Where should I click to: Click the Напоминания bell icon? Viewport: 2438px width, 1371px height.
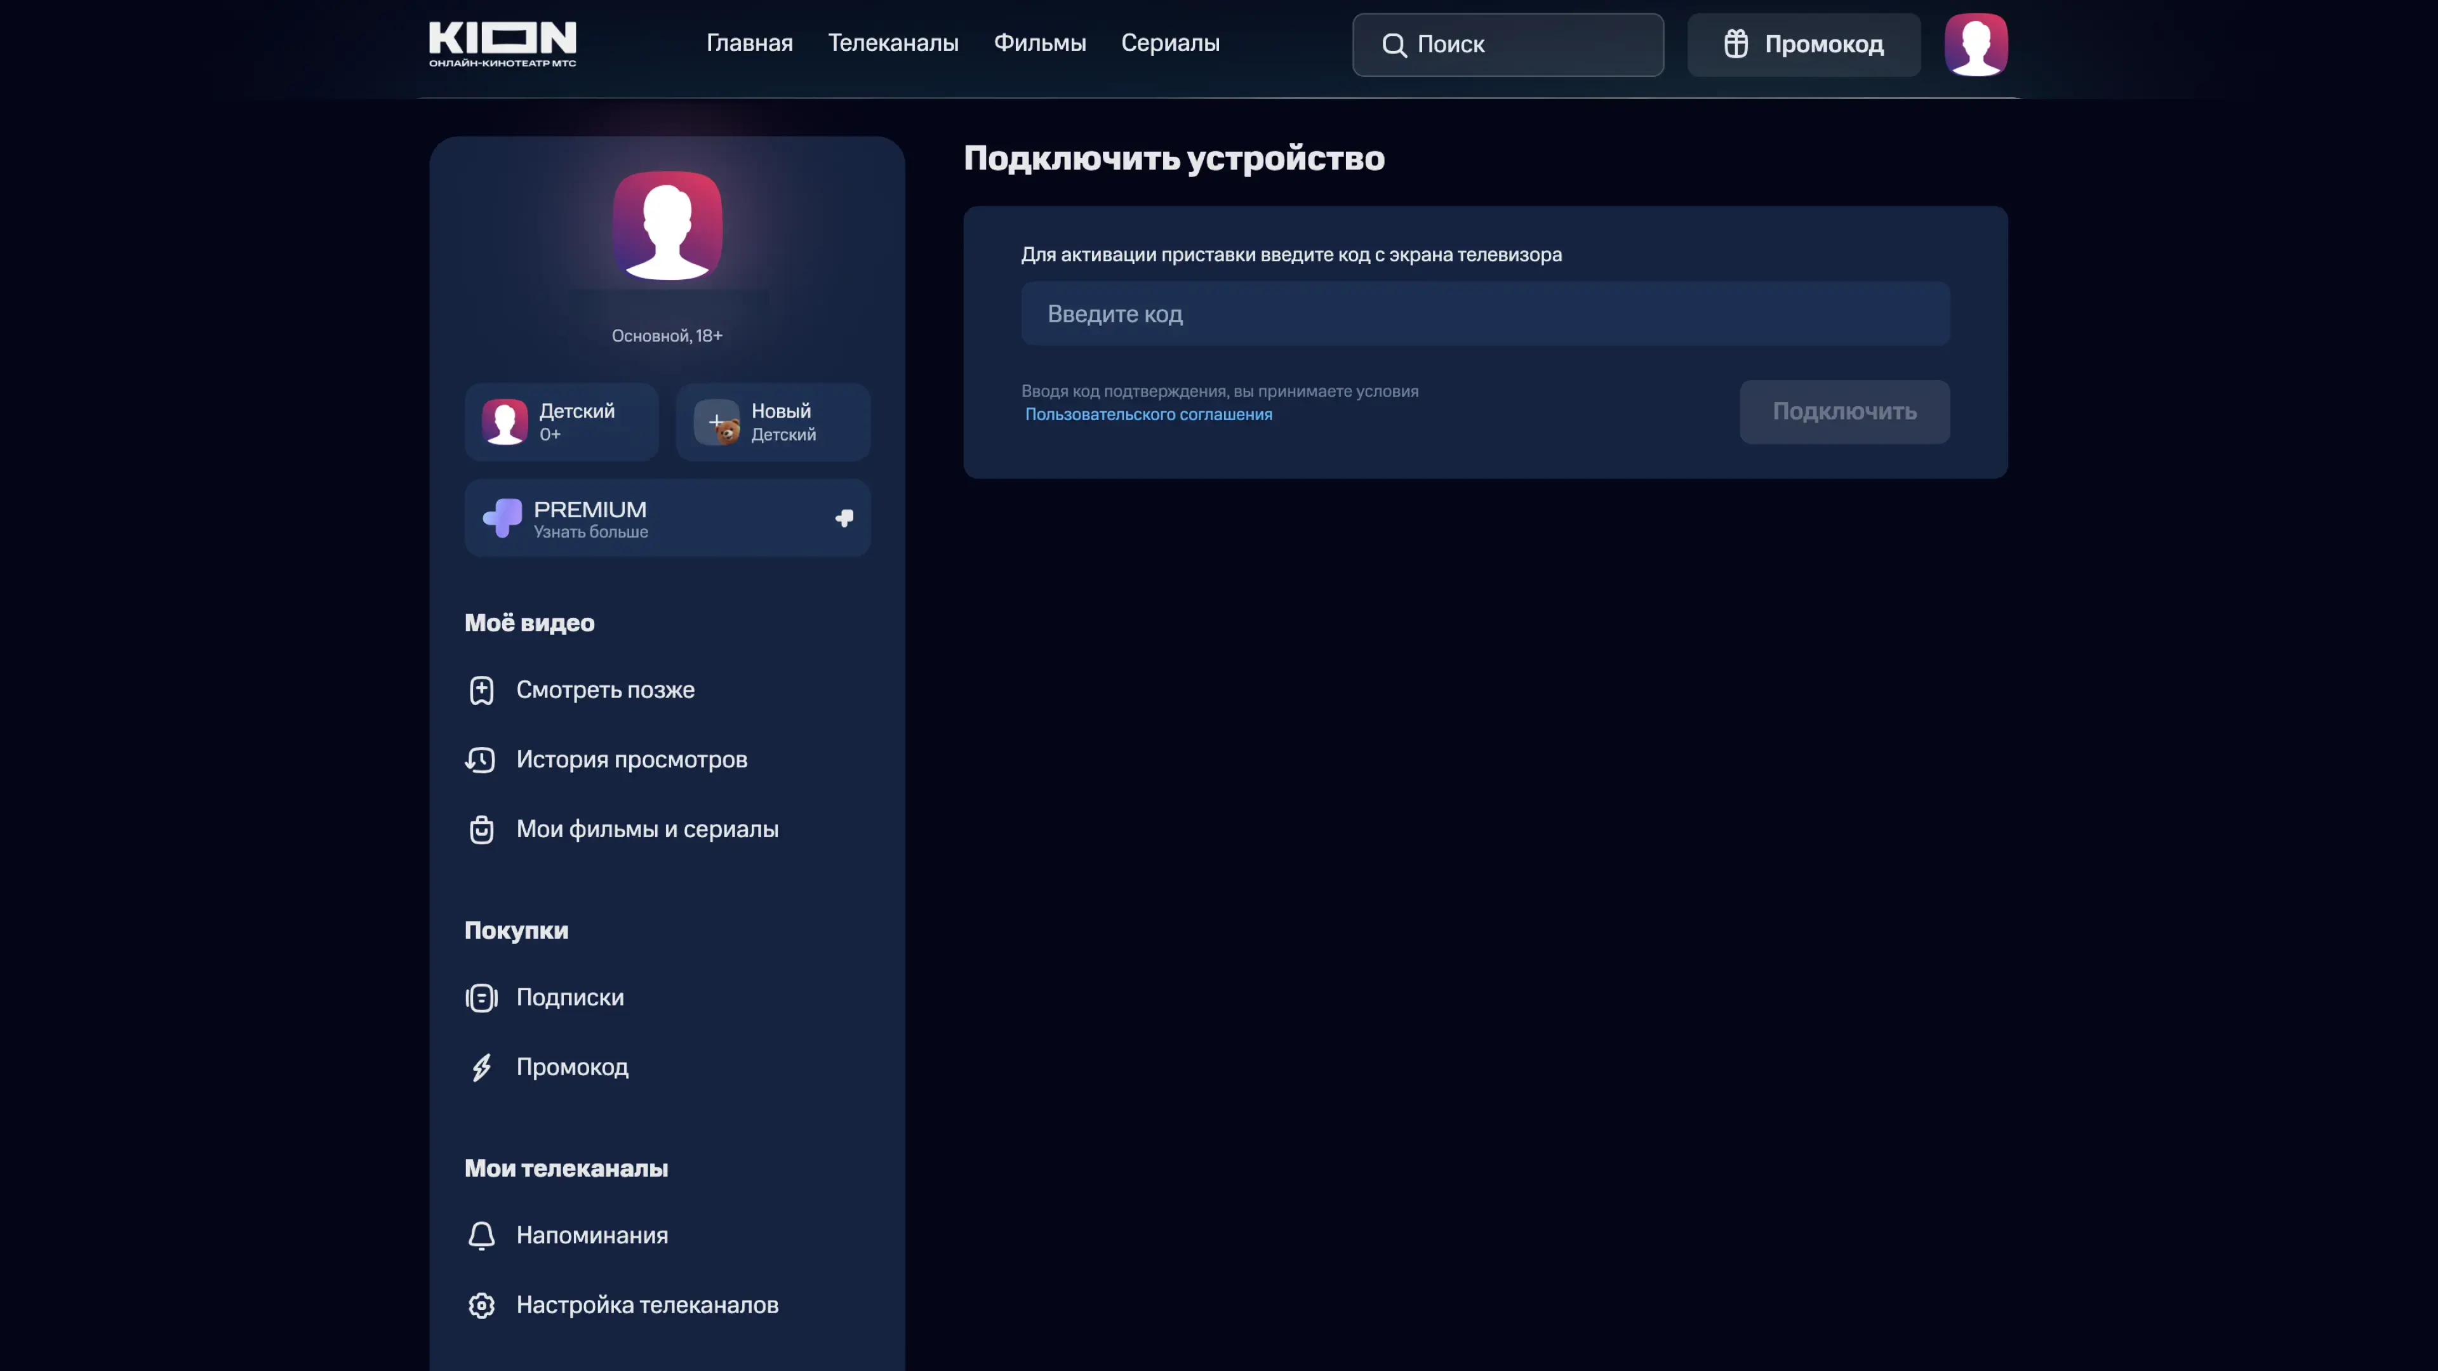[482, 1236]
